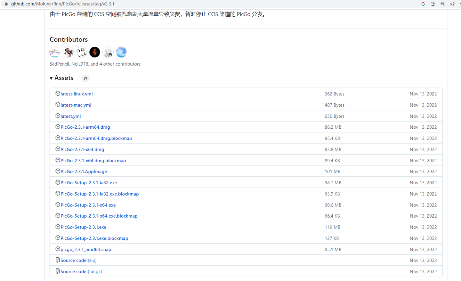Click the package icon beside latest-linux.yml
The image size is (461, 281).
point(58,93)
